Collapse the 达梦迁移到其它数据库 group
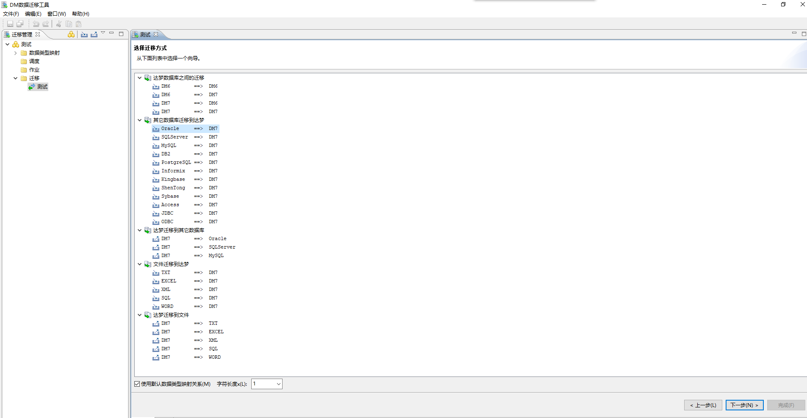 point(139,230)
